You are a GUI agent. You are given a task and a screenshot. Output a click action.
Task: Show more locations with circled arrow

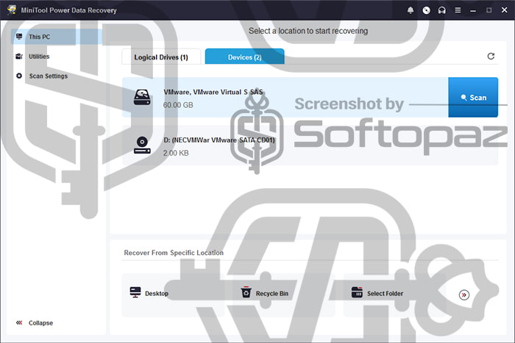(464, 295)
